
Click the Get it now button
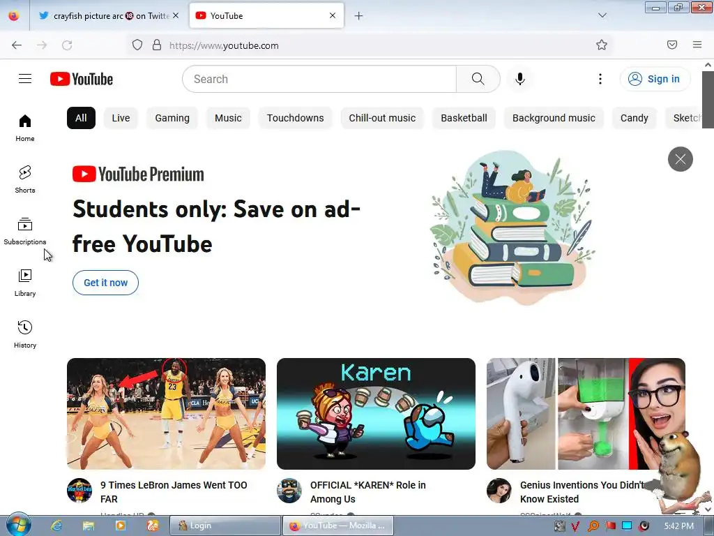pyautogui.click(x=106, y=283)
